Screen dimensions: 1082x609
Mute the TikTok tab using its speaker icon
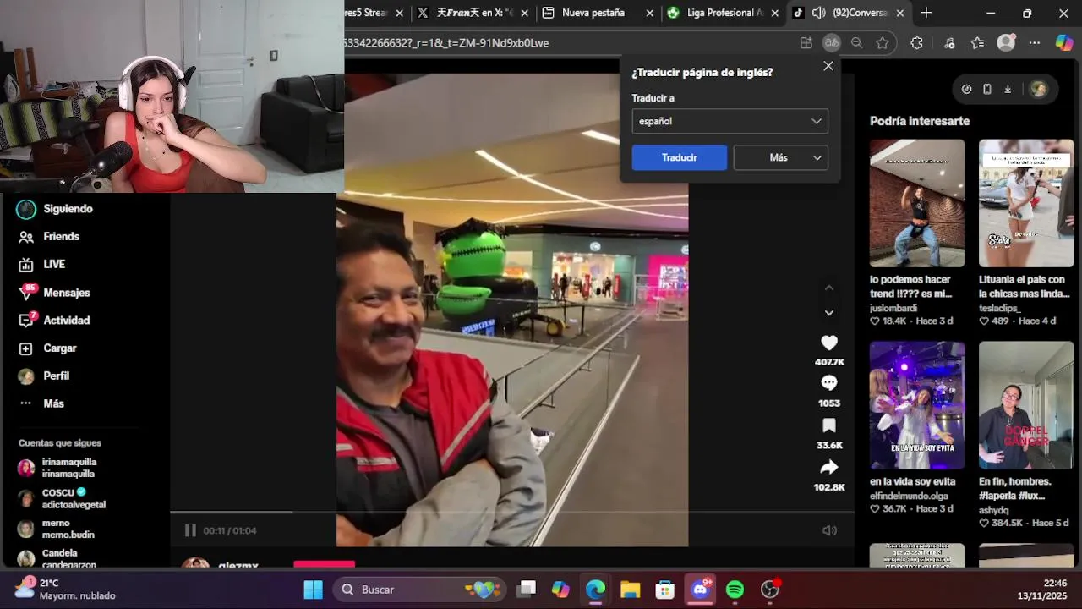coord(818,13)
